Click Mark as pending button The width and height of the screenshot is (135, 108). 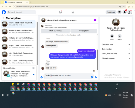tap(55, 31)
